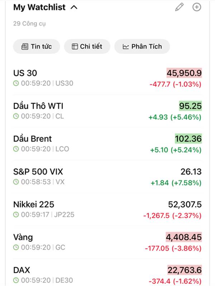Click the clock icon beside US 30
The image size is (215, 286).
coord(16,83)
